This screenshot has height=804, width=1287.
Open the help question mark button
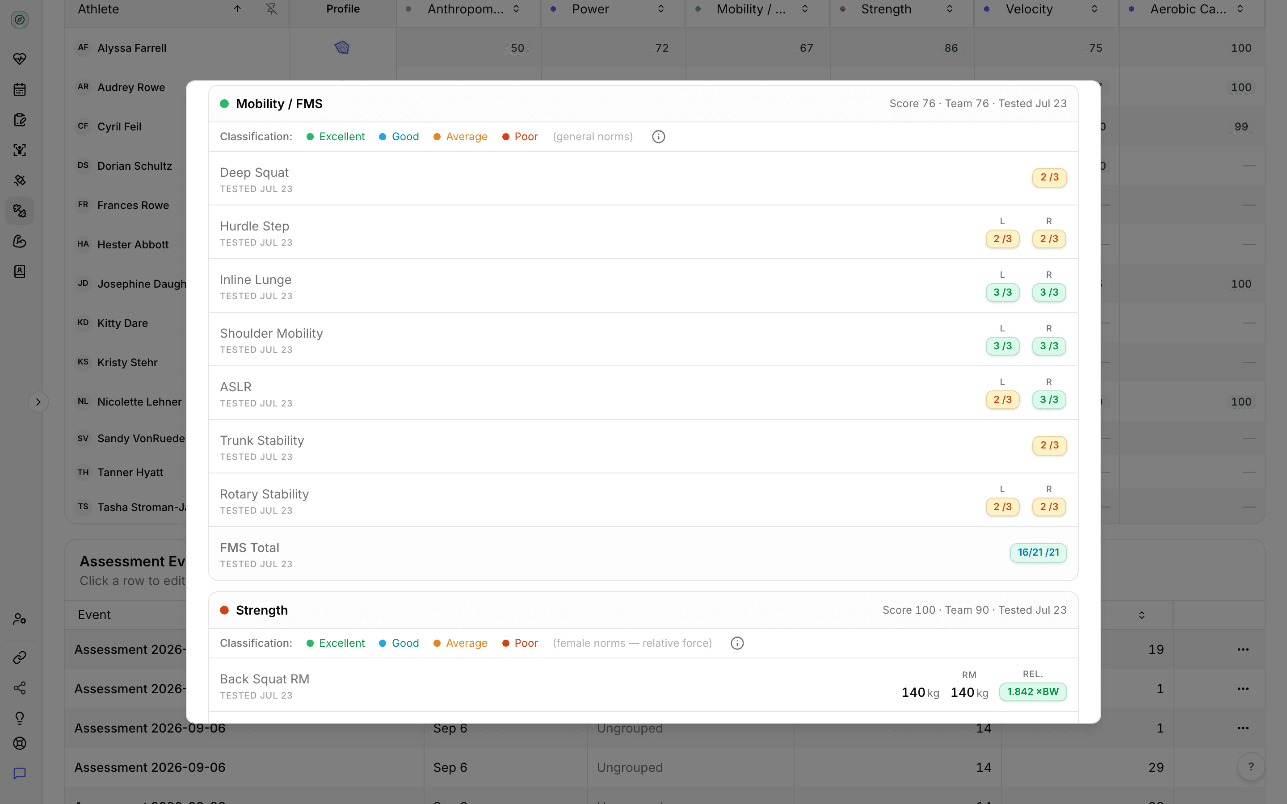pyautogui.click(x=1251, y=767)
